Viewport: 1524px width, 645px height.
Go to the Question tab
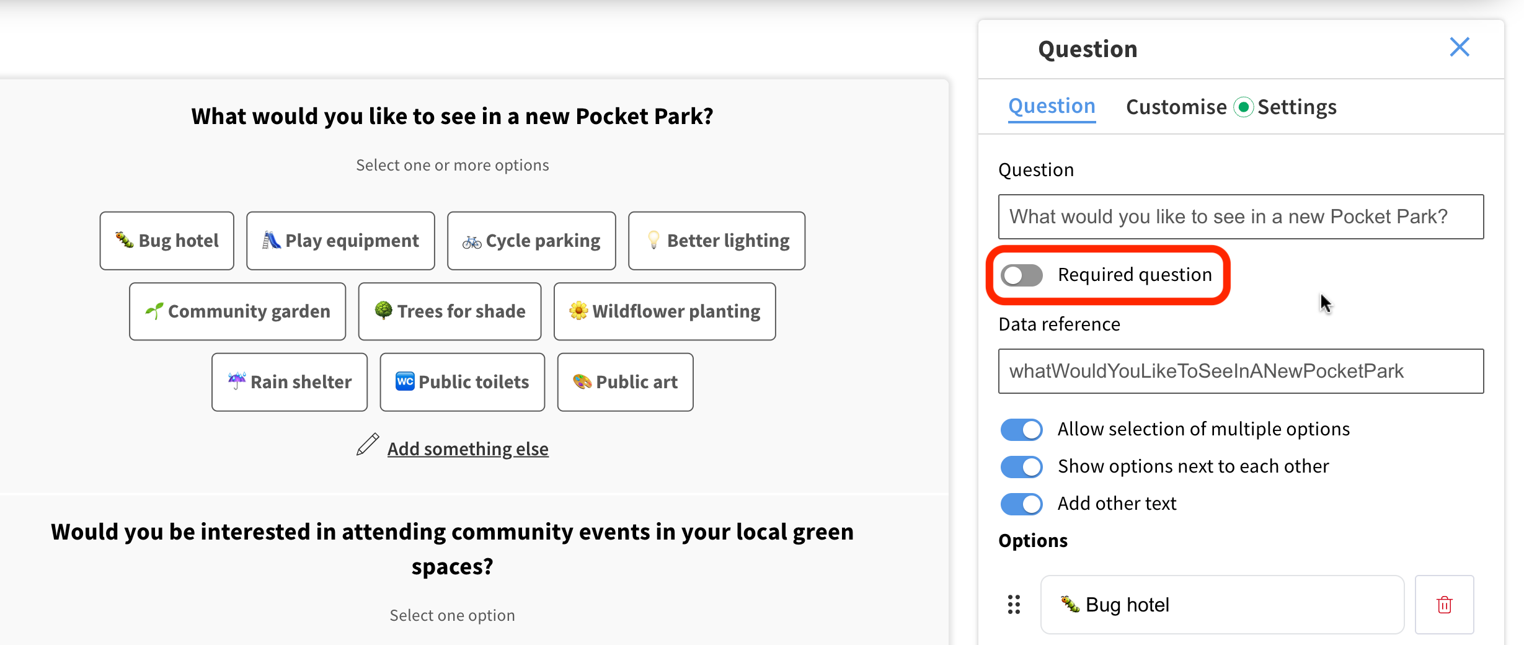1052,107
